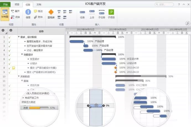
Task: Set task progress to 25%
Action: 65,12
